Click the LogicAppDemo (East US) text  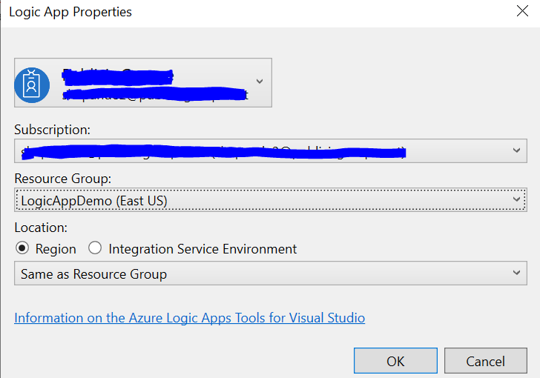[x=94, y=201]
